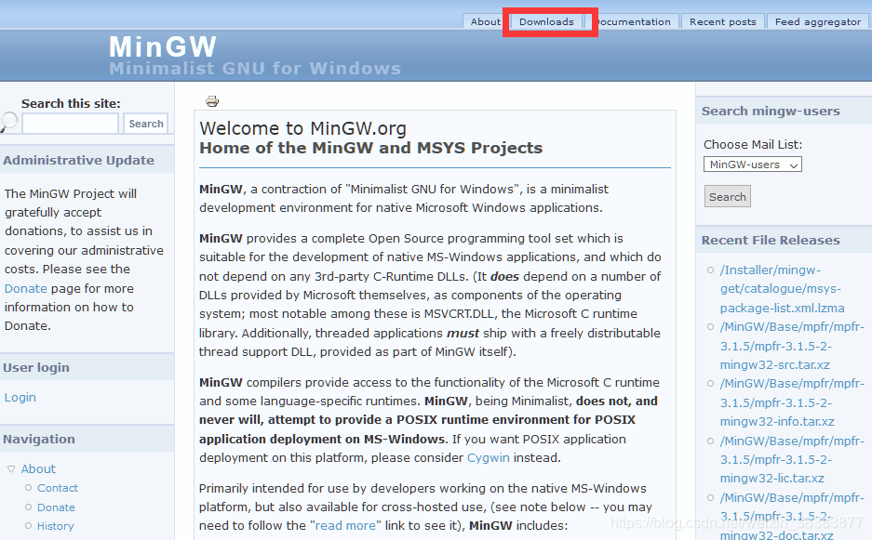Click the Minimalist GNU for Windows subtitle
This screenshot has height=540, width=872.
coord(255,69)
